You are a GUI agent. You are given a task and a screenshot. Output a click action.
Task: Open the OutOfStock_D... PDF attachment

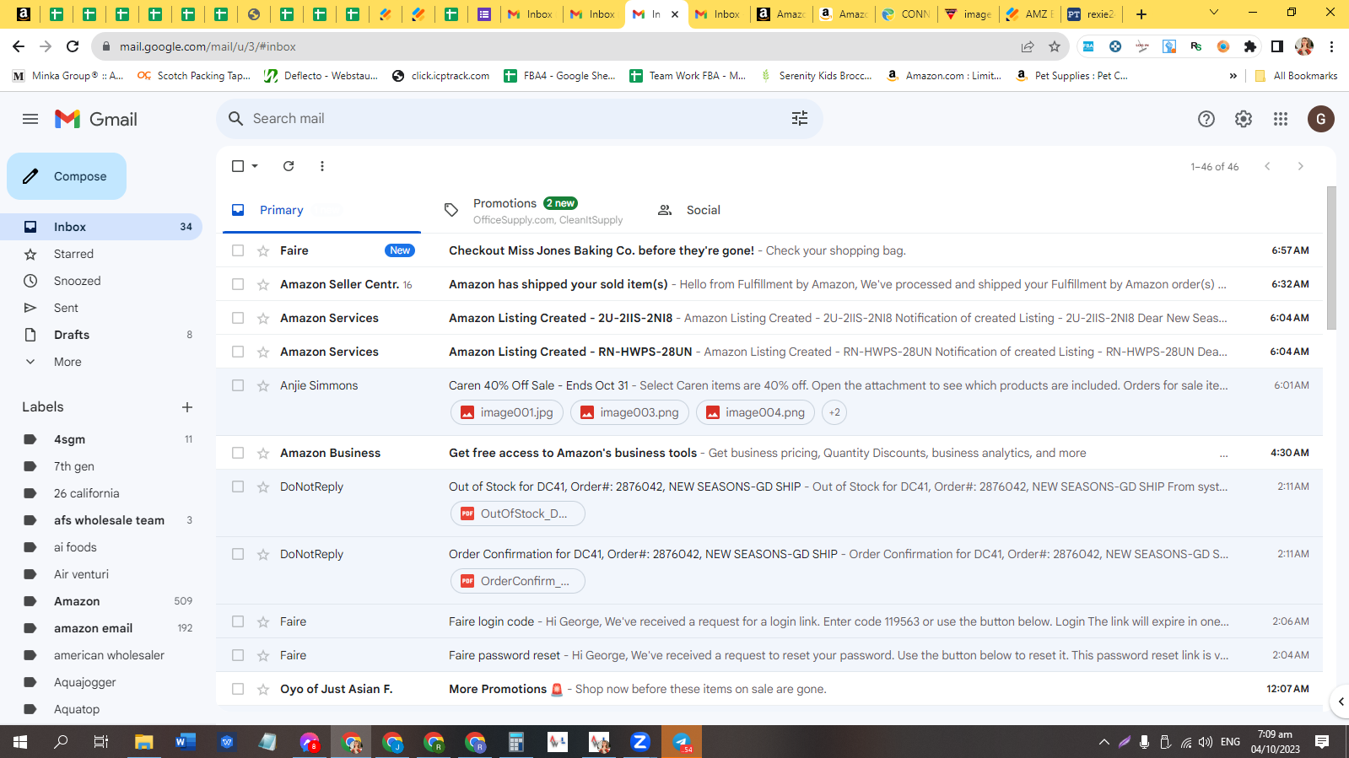tap(517, 513)
